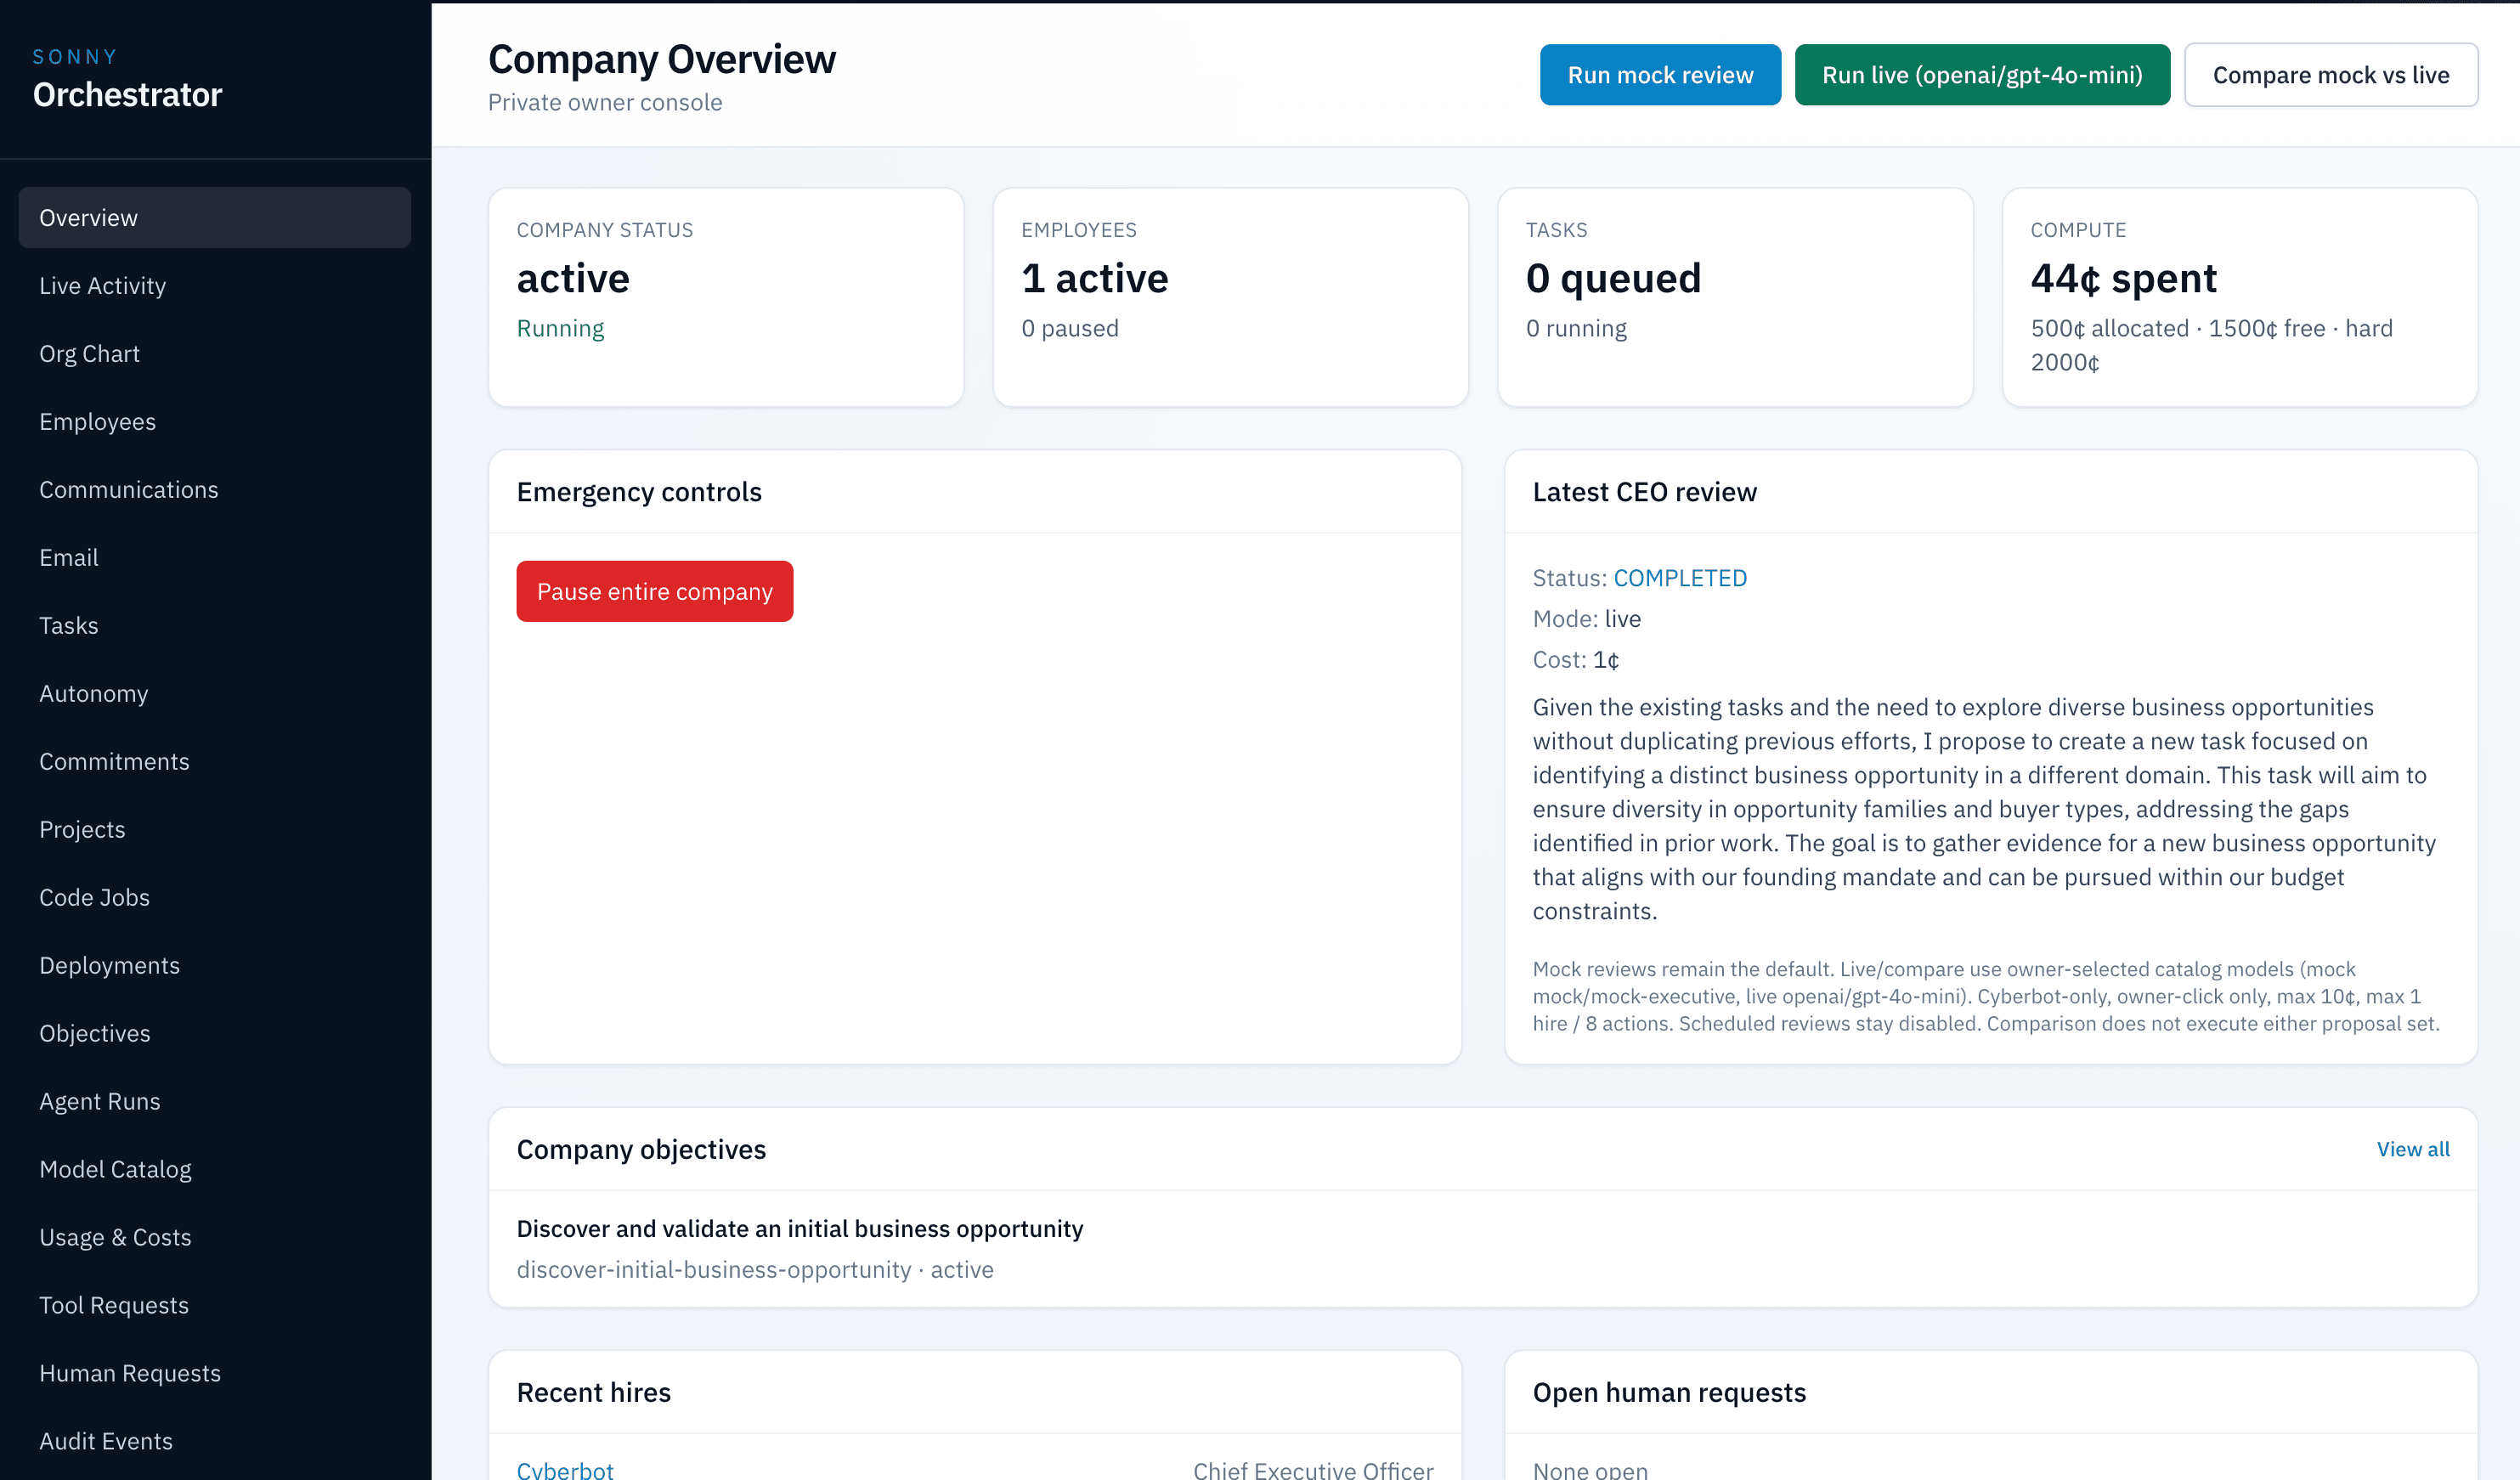Click Run mock review button

[x=1660, y=75]
